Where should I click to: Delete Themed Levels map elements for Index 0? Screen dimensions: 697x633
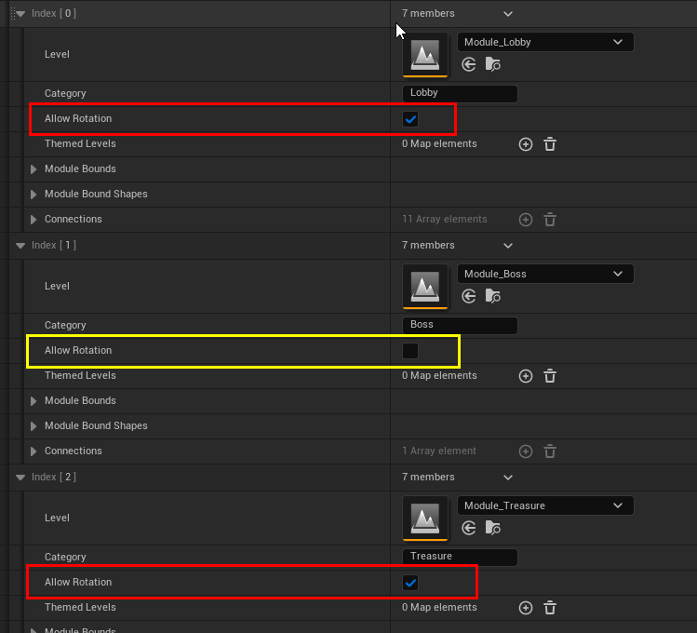tap(550, 144)
